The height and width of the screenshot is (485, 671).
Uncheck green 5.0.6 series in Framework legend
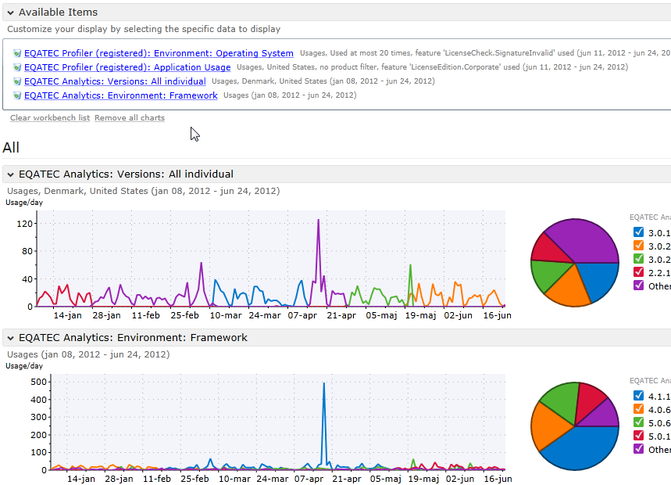tap(638, 422)
